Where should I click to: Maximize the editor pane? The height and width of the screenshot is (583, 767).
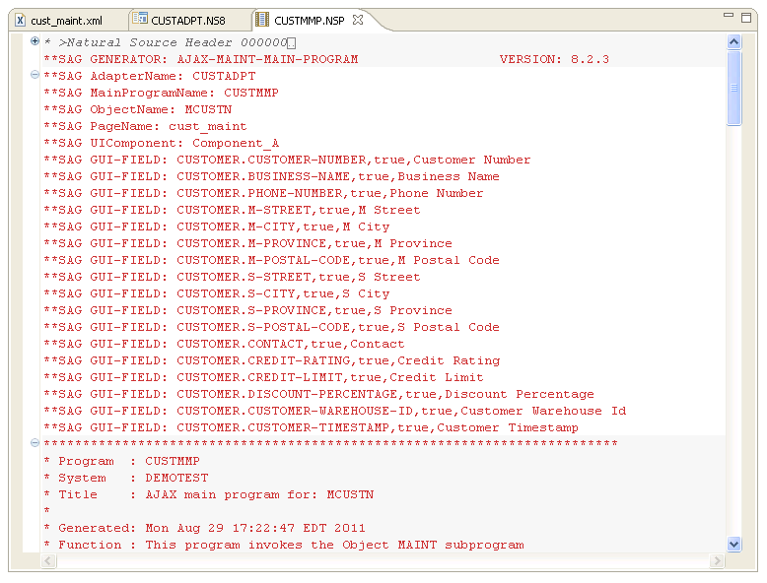click(746, 17)
